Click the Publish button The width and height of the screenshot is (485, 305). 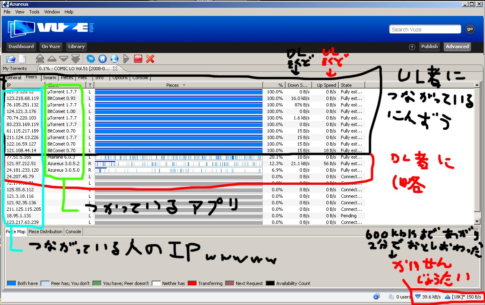[x=429, y=46]
